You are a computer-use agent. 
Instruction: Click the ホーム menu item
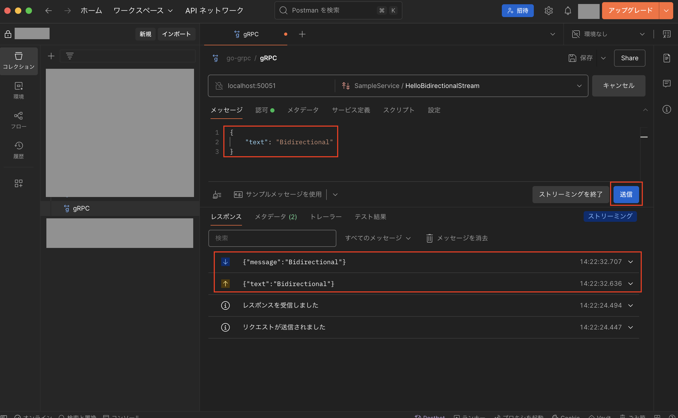coord(91,10)
